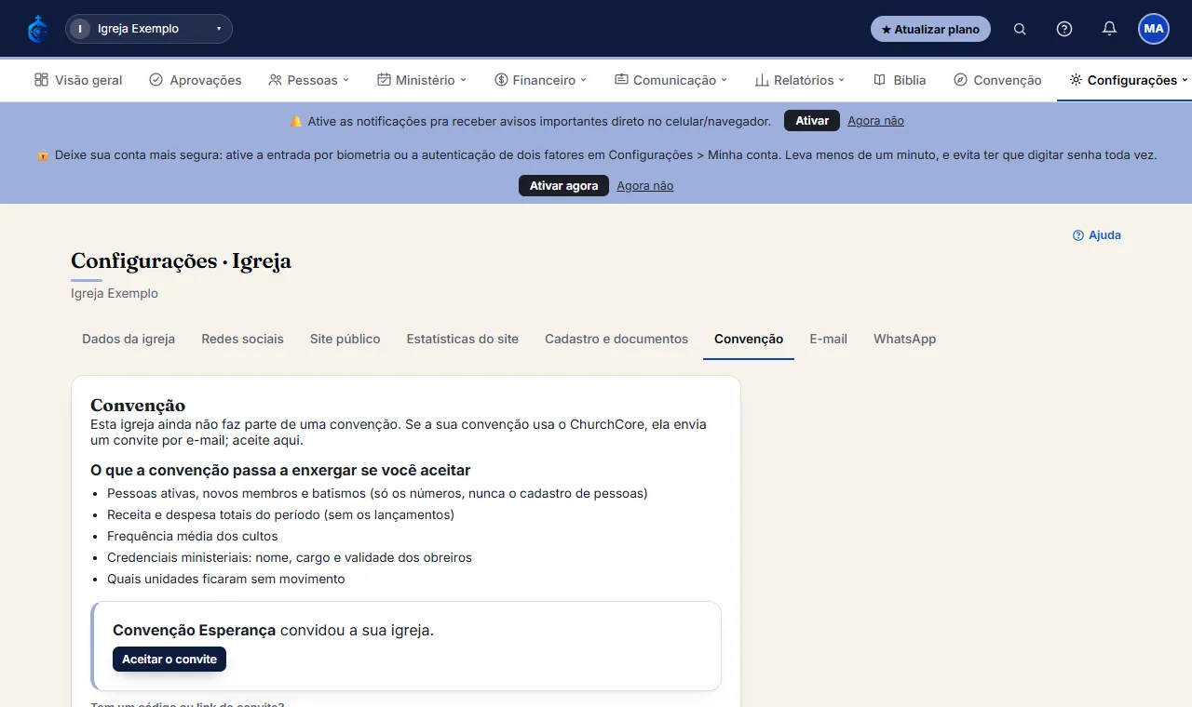The image size is (1192, 707).
Task: Click the Convenção compass icon in navbar
Action: [960, 80]
